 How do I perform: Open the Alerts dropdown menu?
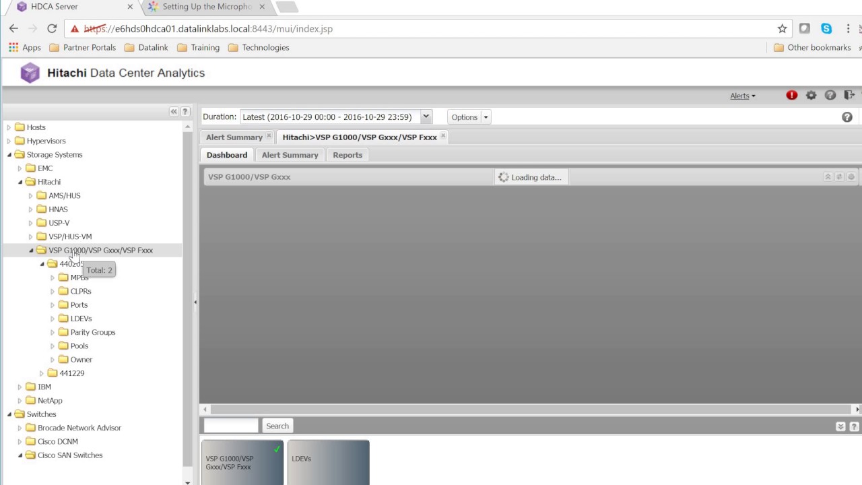click(x=743, y=96)
